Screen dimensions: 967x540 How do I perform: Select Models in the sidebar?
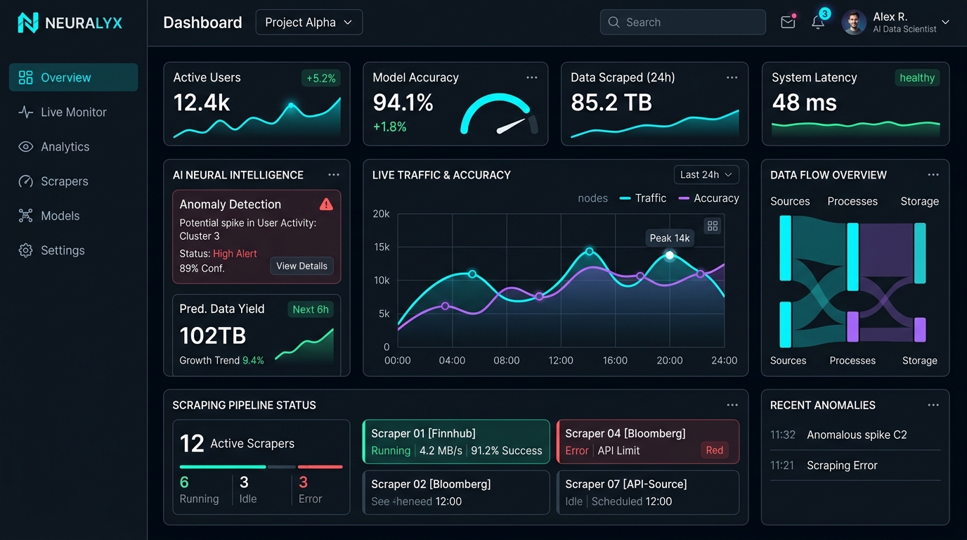[74, 216]
